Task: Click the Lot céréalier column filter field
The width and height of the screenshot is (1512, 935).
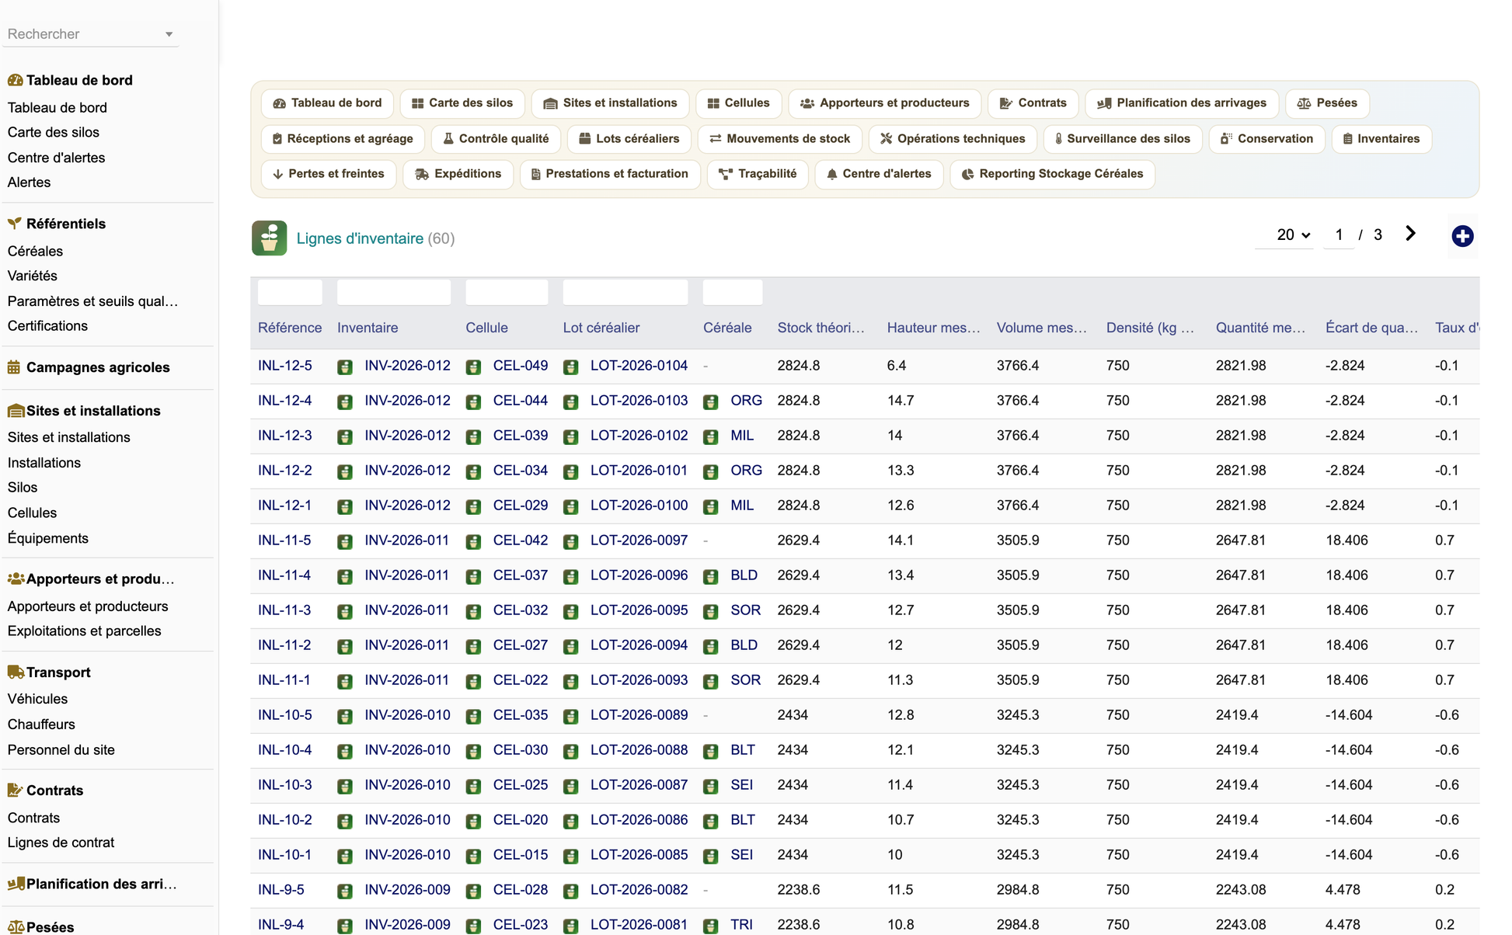Action: (x=625, y=292)
